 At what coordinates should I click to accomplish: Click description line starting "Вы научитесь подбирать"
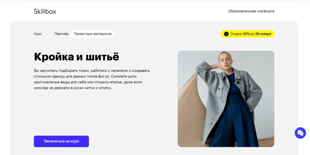coord(92,71)
